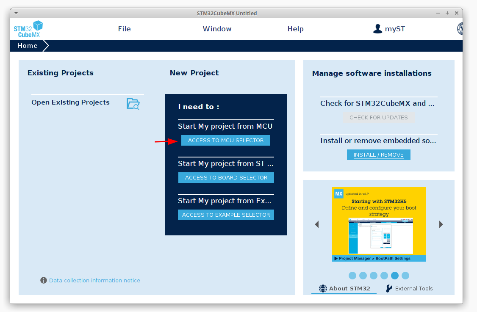Maximize the STM32CubeMX window
477x312 pixels.
point(447,13)
